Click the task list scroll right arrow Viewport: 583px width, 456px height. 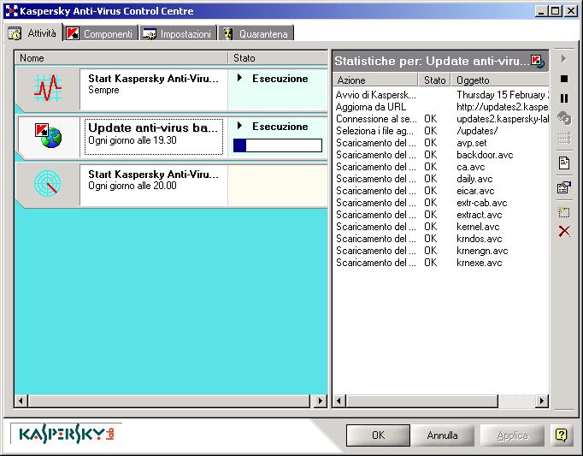point(320,401)
